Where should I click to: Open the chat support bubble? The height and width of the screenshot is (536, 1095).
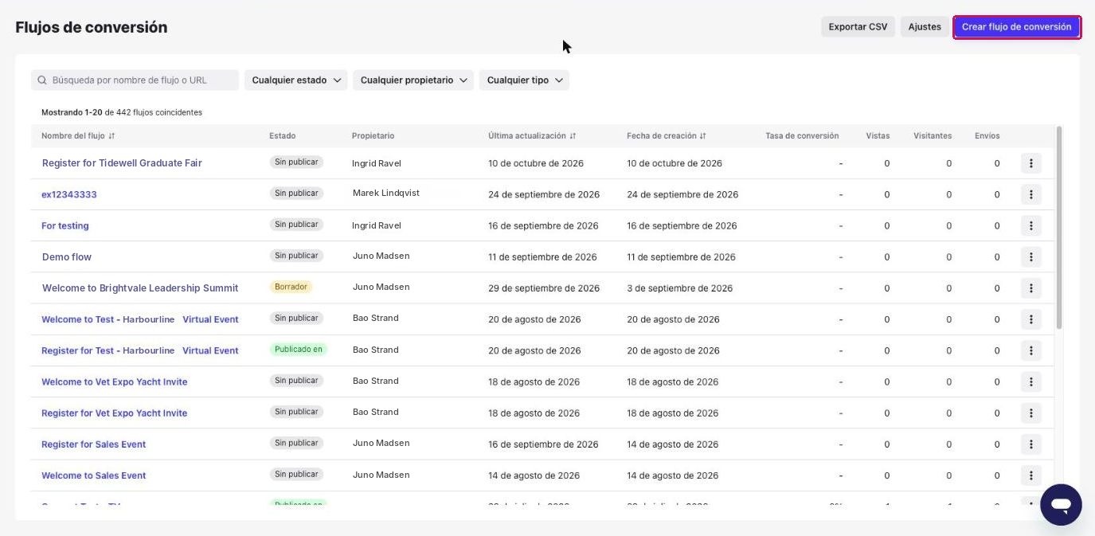tap(1061, 505)
